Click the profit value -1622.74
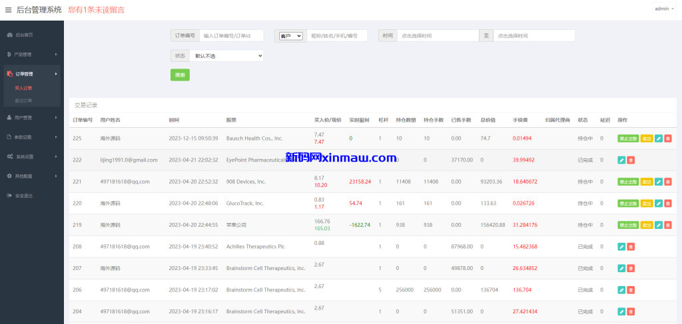The image size is (682, 324). [x=360, y=225]
